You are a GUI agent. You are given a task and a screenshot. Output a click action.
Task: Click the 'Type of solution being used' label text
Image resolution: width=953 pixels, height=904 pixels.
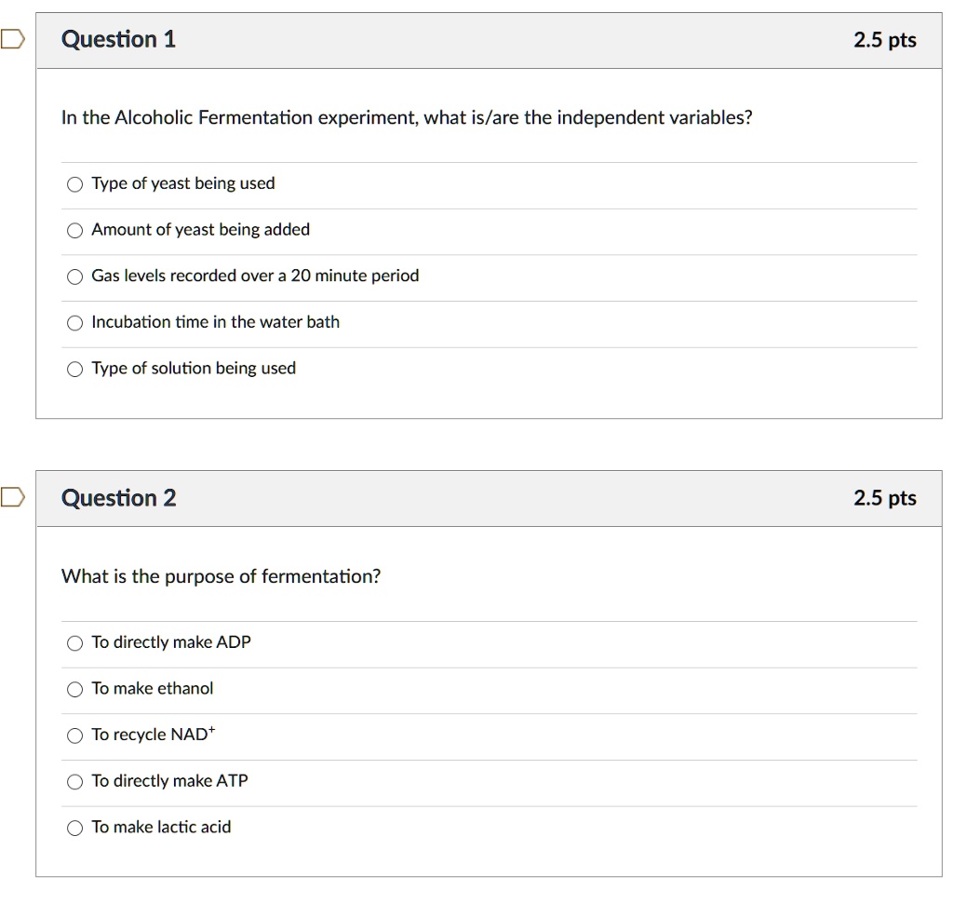point(194,369)
